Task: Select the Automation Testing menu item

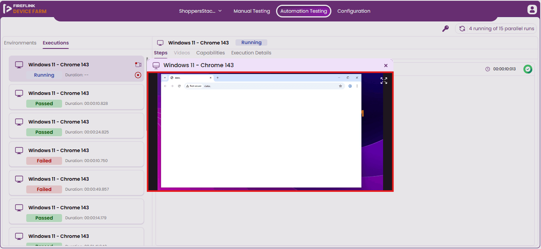Action: pos(304,11)
